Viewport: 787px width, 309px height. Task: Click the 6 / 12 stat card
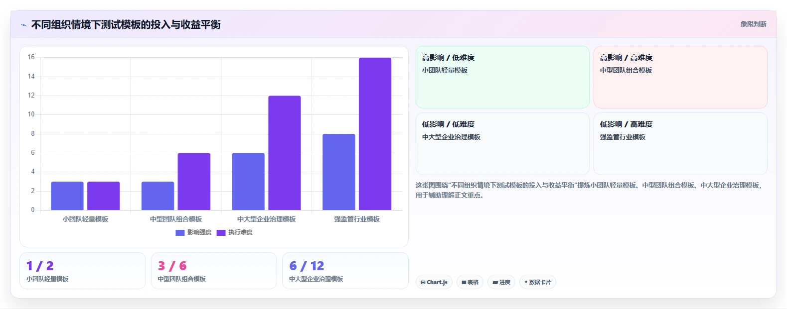345,271
